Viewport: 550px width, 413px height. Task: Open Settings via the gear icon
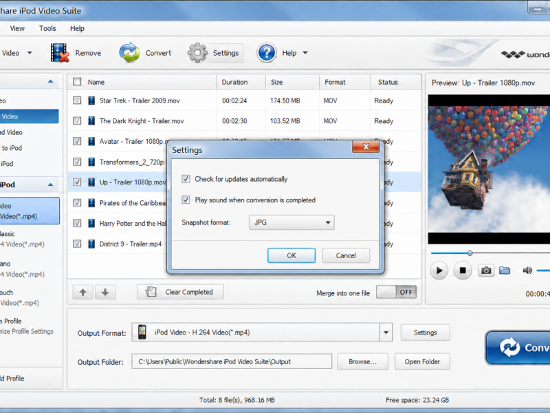point(197,53)
